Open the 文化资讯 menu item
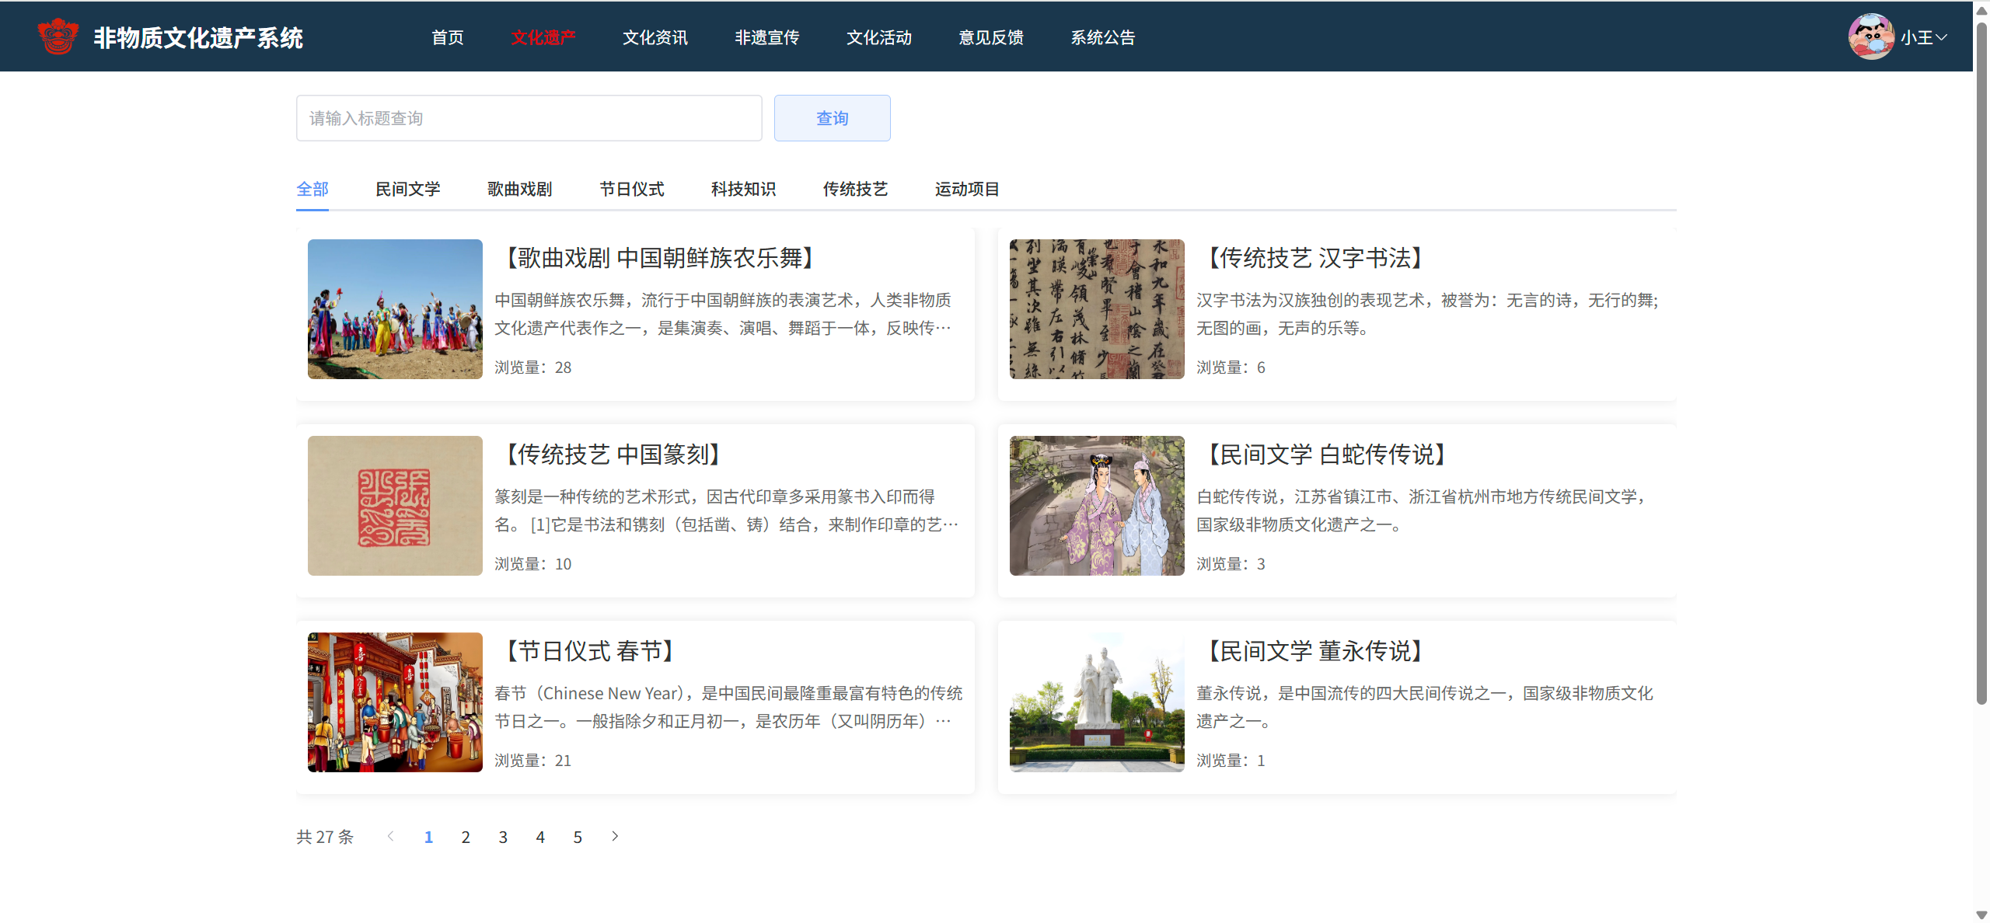Screen dimensions: 1990x923 tap(655, 37)
